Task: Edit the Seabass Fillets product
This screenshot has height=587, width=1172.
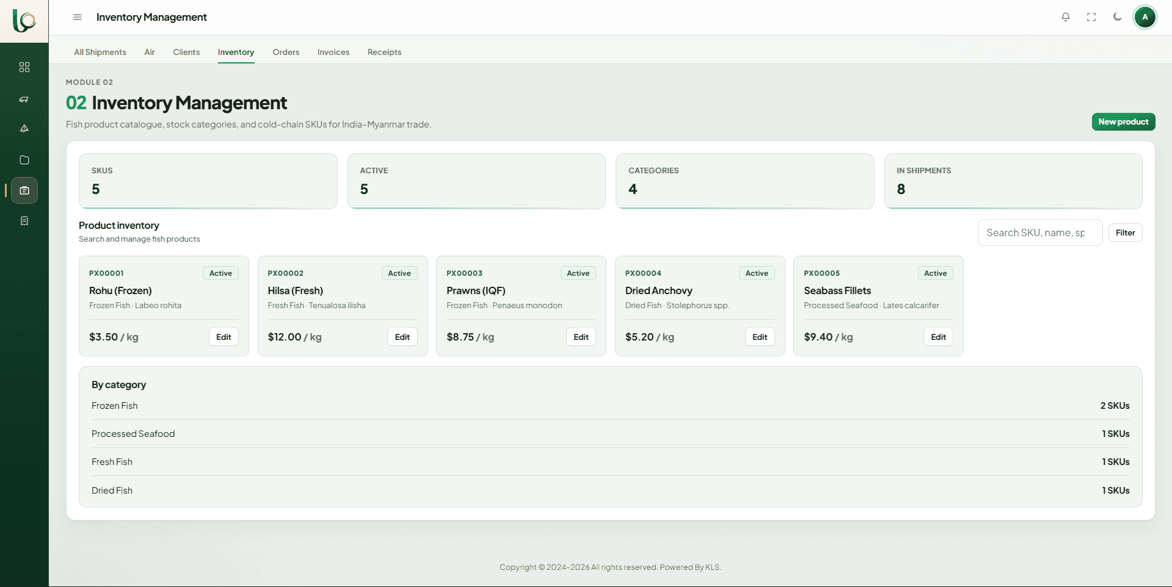Action: click(938, 337)
